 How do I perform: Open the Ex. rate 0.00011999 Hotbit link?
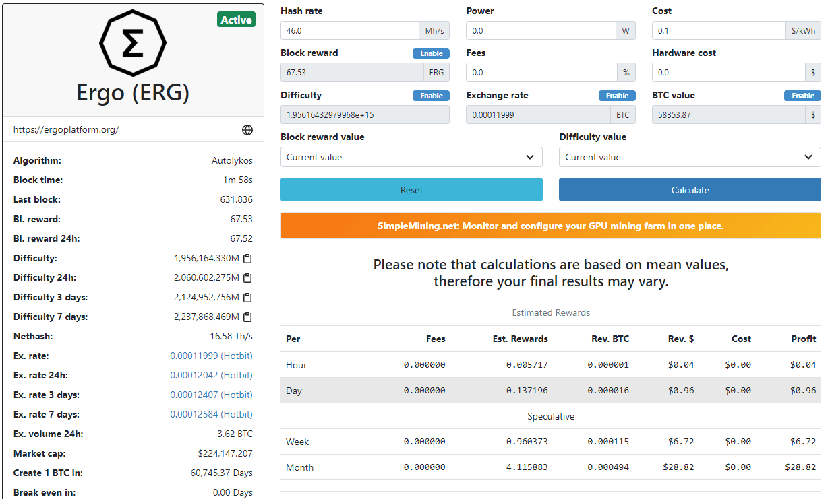click(x=211, y=356)
